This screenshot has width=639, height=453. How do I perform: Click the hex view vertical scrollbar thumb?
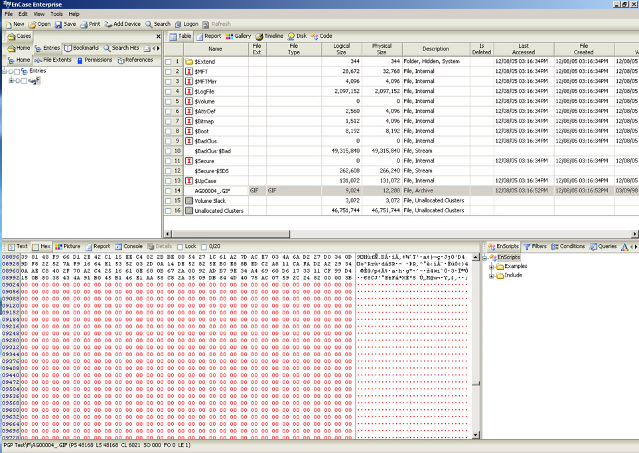click(x=475, y=383)
